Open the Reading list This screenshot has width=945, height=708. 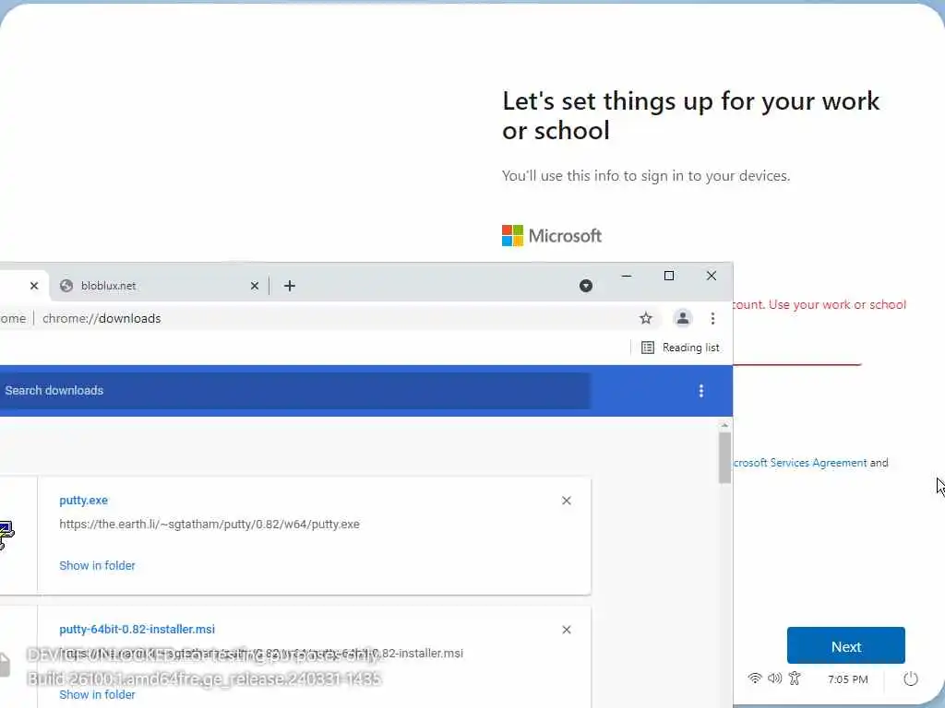(x=680, y=348)
